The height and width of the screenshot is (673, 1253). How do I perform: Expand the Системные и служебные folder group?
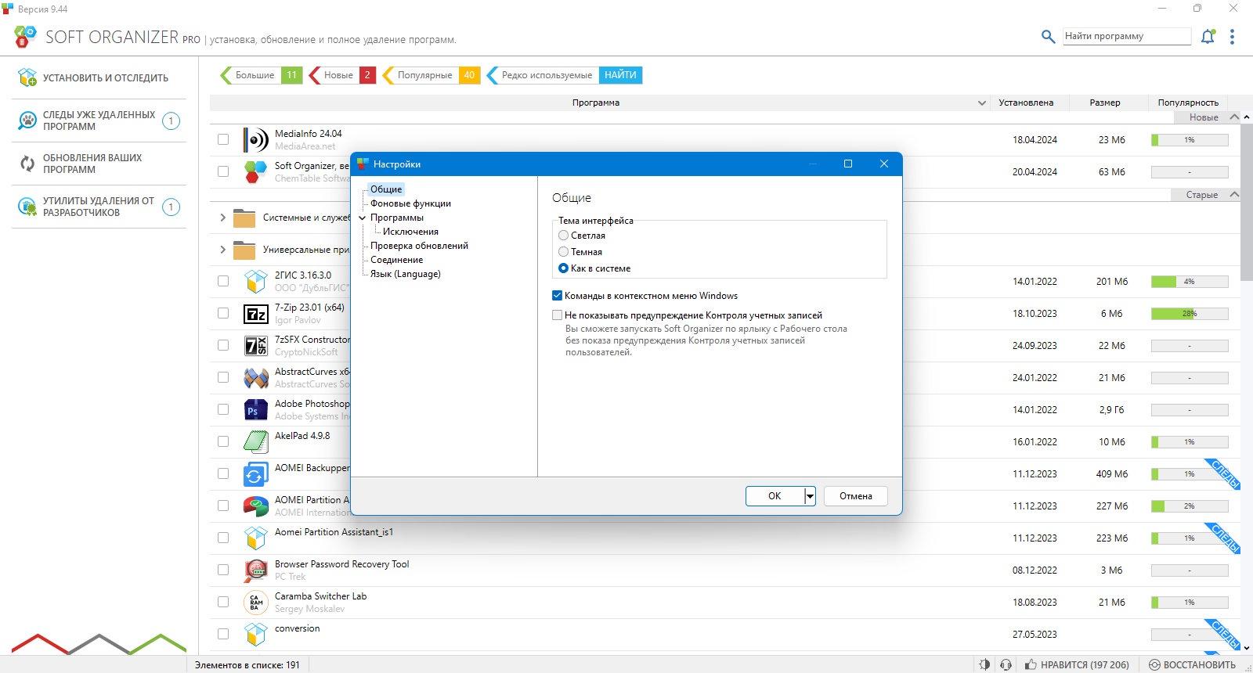[x=222, y=218]
